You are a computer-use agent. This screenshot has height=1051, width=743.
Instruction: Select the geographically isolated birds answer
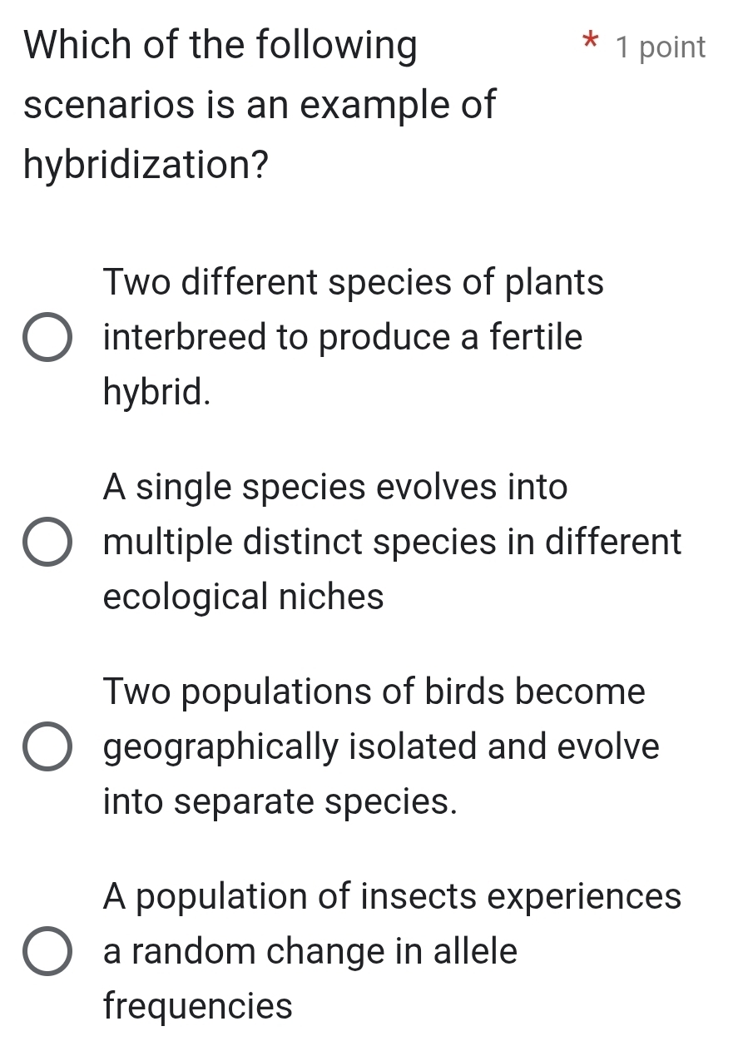click(47, 747)
